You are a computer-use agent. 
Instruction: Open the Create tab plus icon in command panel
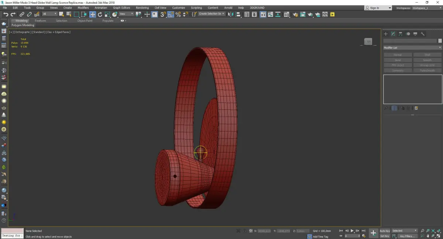386,34
